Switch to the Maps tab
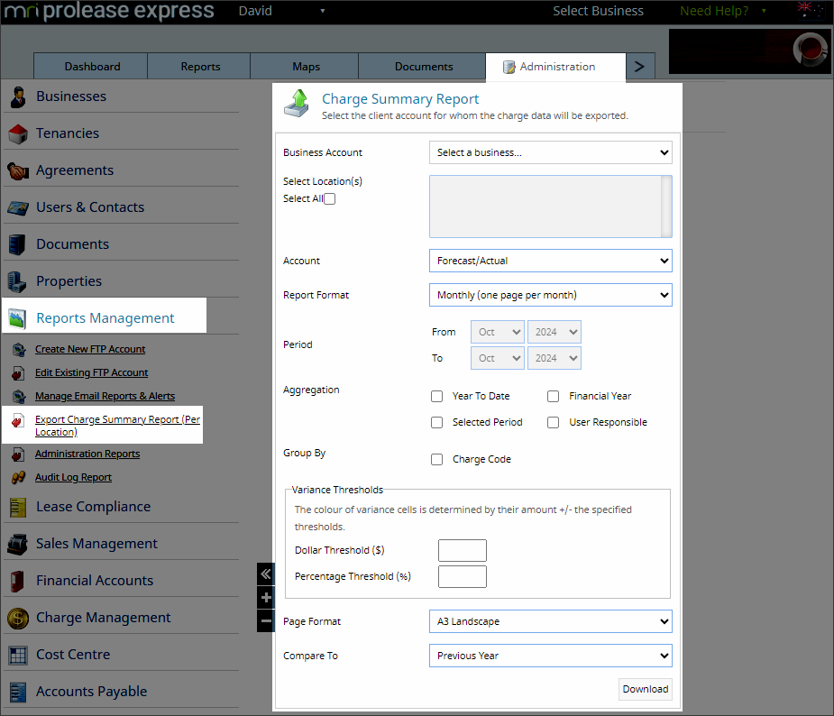The height and width of the screenshot is (716, 834). 304,67
